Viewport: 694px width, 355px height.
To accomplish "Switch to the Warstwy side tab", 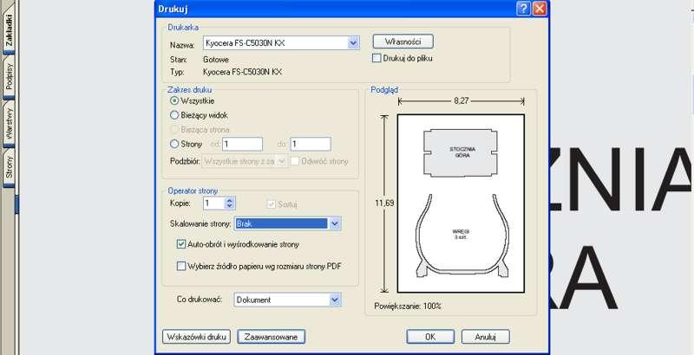I will [9, 124].
